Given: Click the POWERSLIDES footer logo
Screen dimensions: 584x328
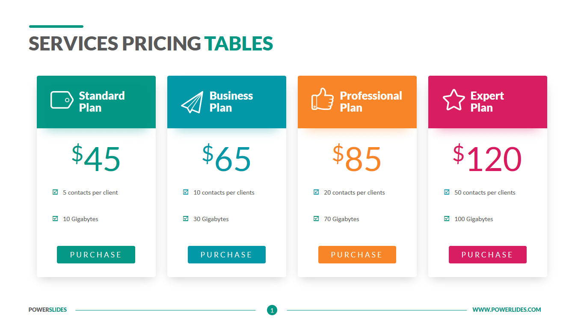Looking at the screenshot, I should point(47,310).
